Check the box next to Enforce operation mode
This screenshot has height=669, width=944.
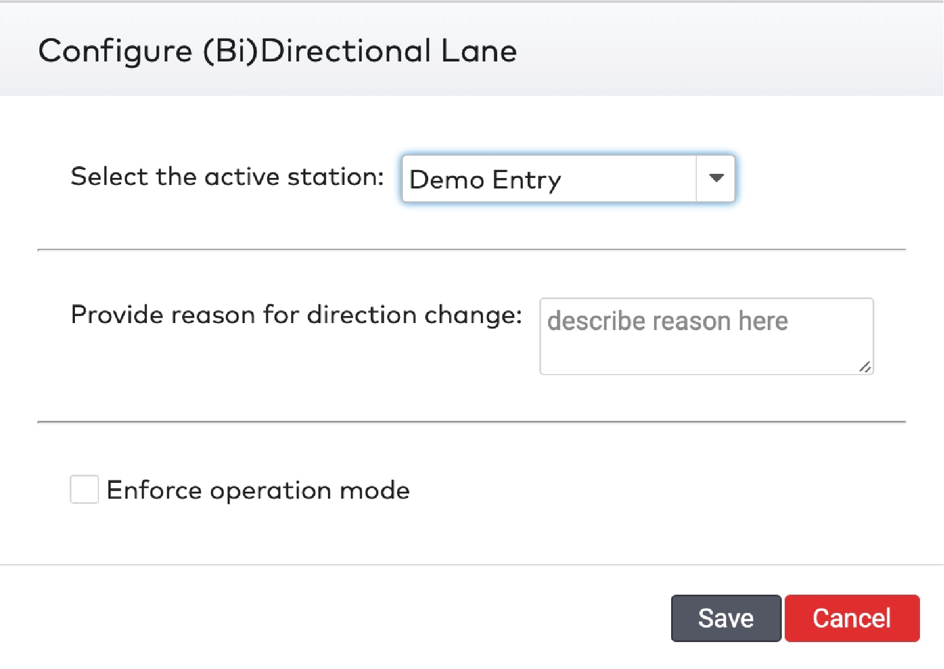(x=84, y=490)
